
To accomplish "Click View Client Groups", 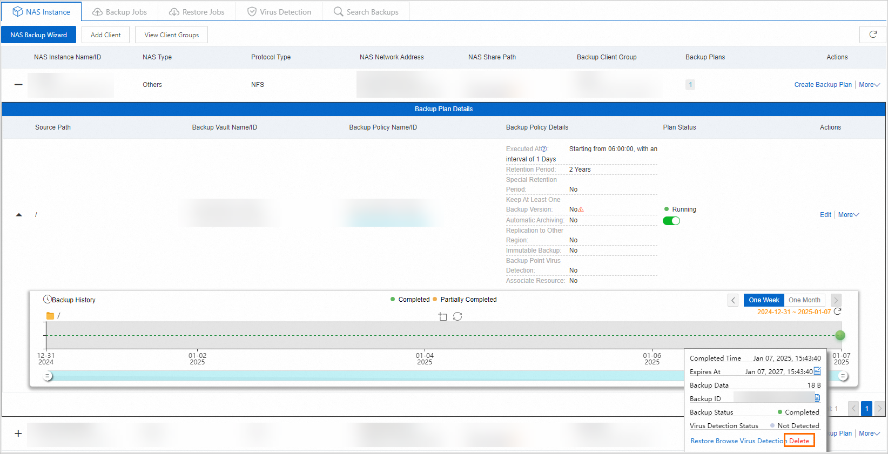I will pos(172,35).
